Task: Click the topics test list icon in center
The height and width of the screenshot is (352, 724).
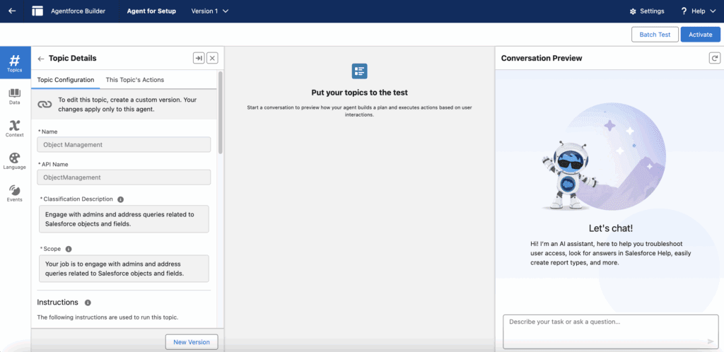Action: point(359,71)
